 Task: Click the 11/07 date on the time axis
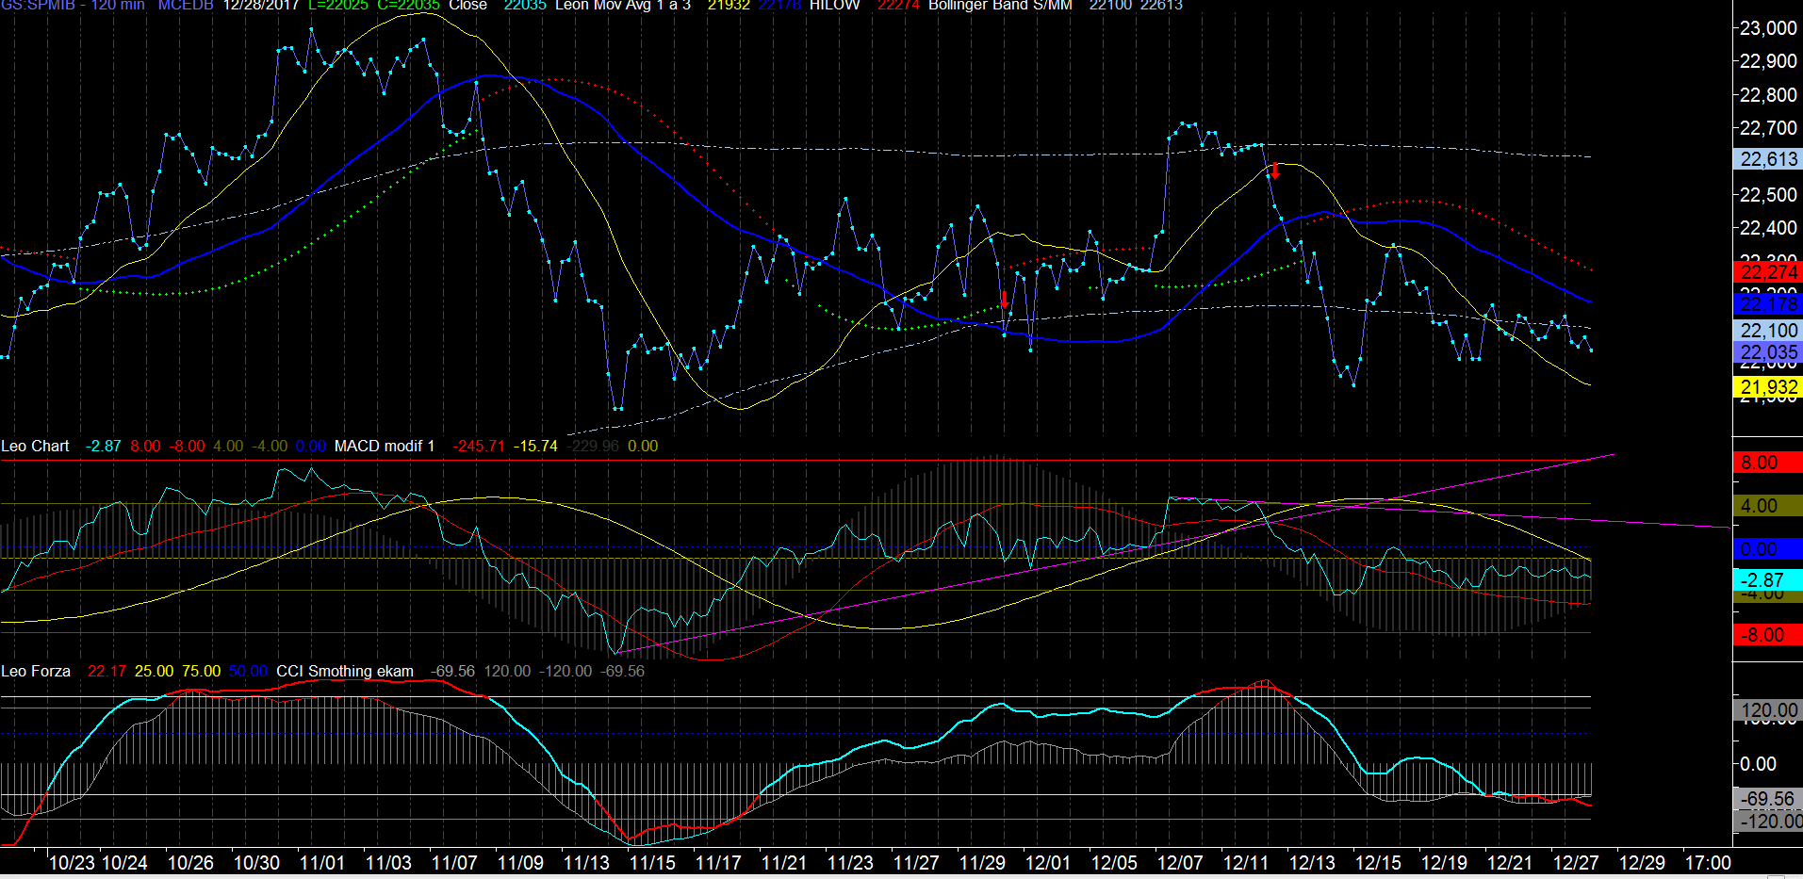pyautogui.click(x=454, y=862)
